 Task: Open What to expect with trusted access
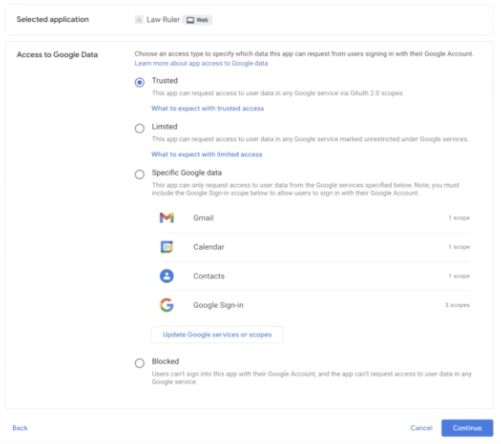click(x=208, y=108)
